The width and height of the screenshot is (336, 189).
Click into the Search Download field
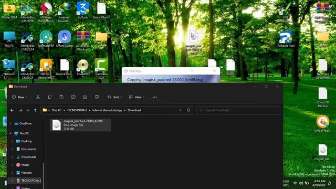238,110
